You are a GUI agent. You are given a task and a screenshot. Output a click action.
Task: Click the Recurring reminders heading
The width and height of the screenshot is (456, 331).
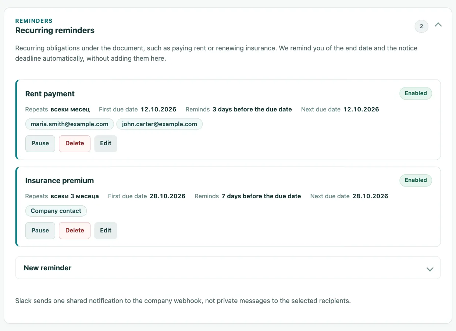tap(55, 31)
